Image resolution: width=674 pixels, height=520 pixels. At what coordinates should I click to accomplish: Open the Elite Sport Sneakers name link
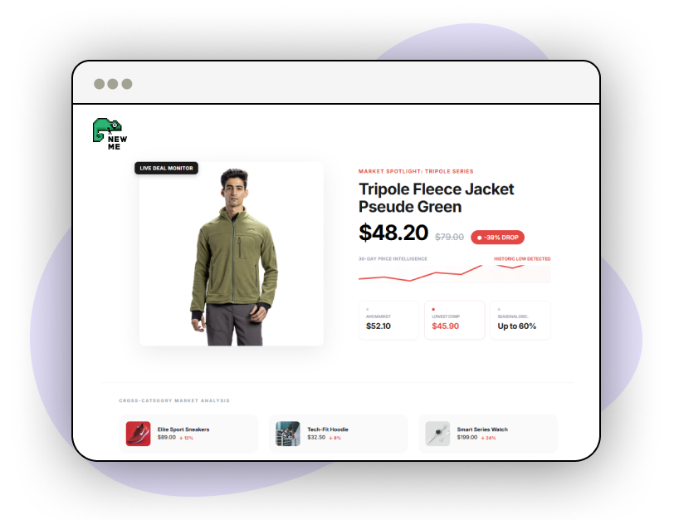[183, 429]
